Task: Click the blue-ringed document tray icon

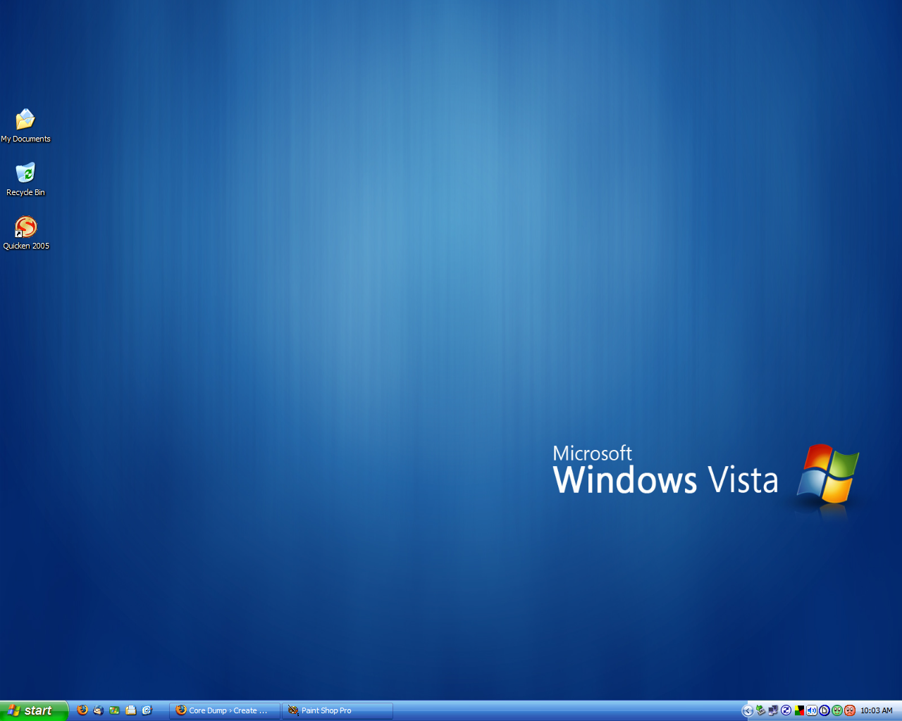Action: (x=824, y=710)
